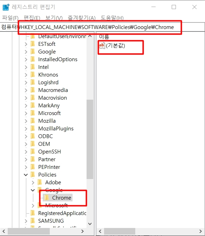Open the 도움말(H) menu
205x236 pixels.
[112, 18]
